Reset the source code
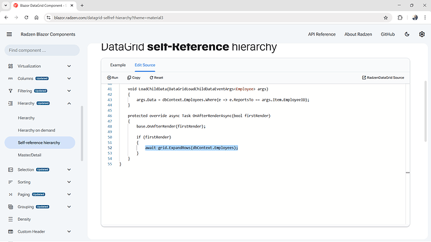Image resolution: width=431 pixels, height=242 pixels. (156, 78)
